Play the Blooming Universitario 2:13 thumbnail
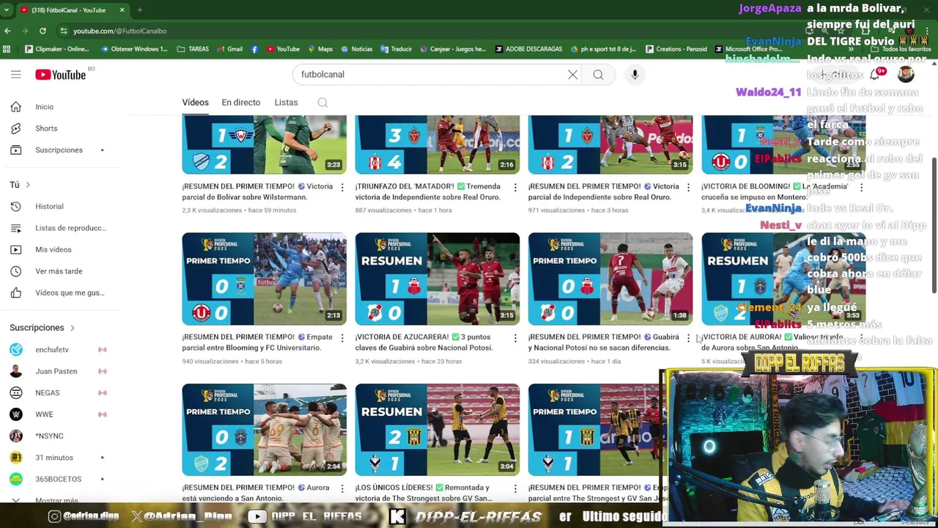Image resolution: width=938 pixels, height=528 pixels. pyautogui.click(x=264, y=279)
